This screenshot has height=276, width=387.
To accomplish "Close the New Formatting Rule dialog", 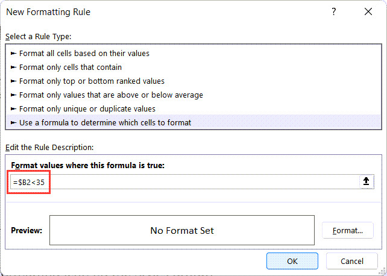I will pyautogui.click(x=368, y=12).
